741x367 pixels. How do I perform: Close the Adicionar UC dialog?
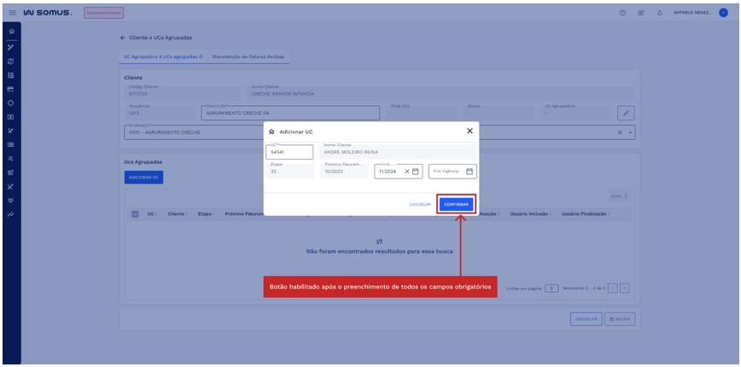(469, 131)
